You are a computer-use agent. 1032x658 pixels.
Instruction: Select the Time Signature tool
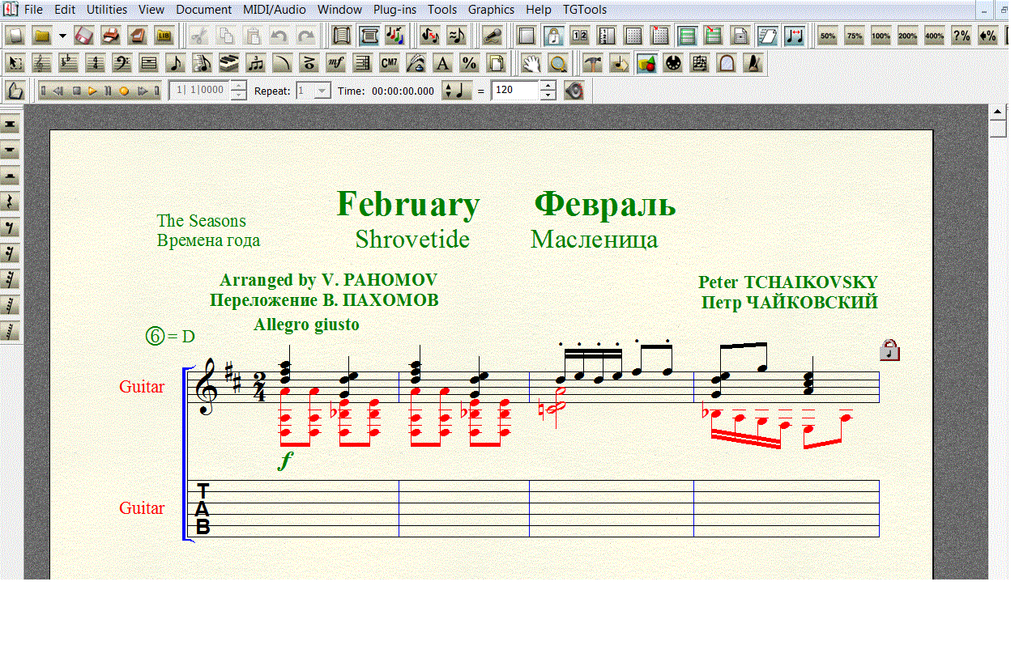[96, 63]
